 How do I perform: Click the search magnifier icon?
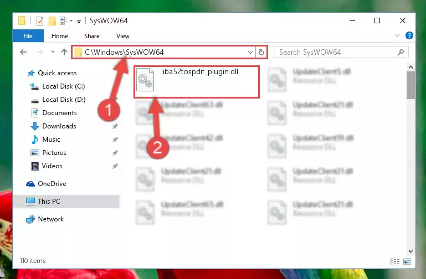point(401,52)
